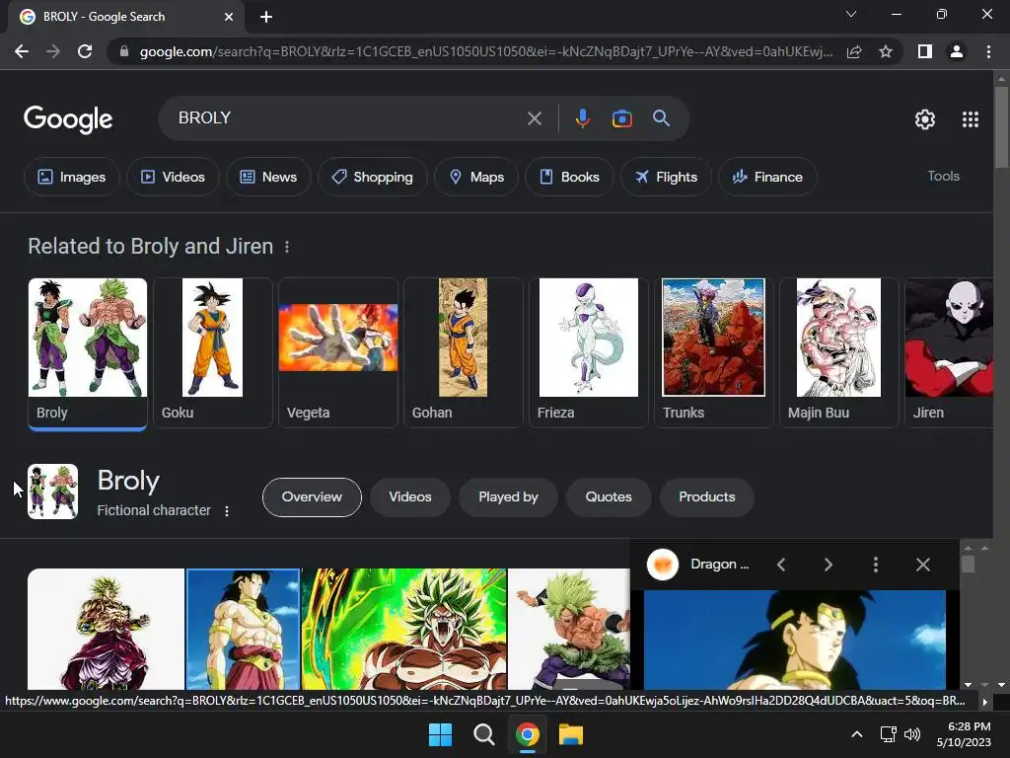Open the green-aura Broly image result
1010x758 pixels.
click(x=403, y=629)
